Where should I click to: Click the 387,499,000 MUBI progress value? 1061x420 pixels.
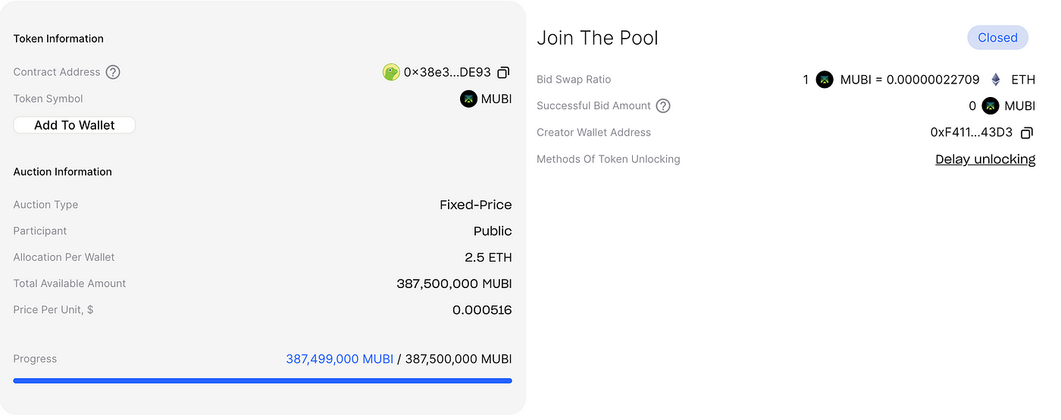click(x=340, y=359)
